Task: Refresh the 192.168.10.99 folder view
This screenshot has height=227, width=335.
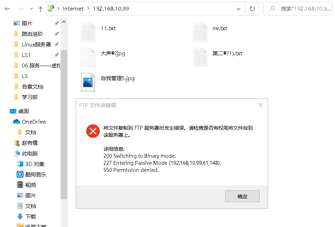Action: 252,9
